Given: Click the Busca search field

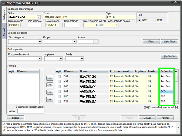Looking at the screenshot, I should [31, 111].
